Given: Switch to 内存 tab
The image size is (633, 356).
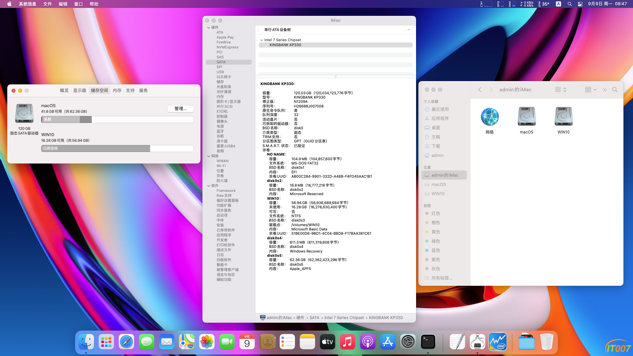Looking at the screenshot, I should (x=117, y=91).
